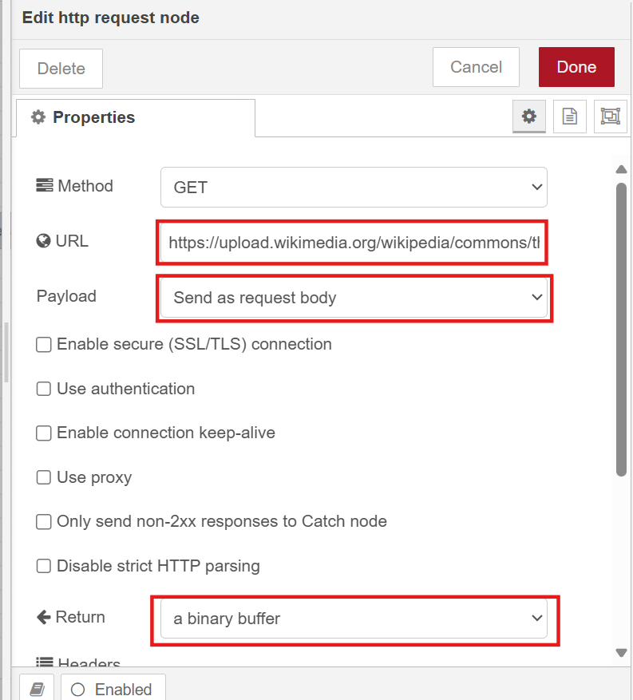The height and width of the screenshot is (700, 633).
Task: Toggle Disable strict HTTP parsing
Action: [45, 567]
